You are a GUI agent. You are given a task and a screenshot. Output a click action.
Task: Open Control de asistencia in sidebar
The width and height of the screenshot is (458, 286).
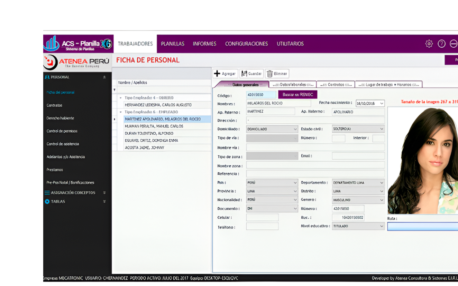pyautogui.click(x=63, y=144)
